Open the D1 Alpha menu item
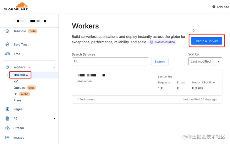The width and height of the screenshot is (230, 144). (x=16, y=94)
